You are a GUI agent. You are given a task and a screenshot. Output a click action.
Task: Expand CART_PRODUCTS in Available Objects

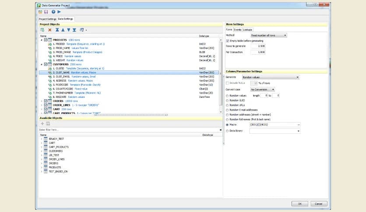coord(42,147)
